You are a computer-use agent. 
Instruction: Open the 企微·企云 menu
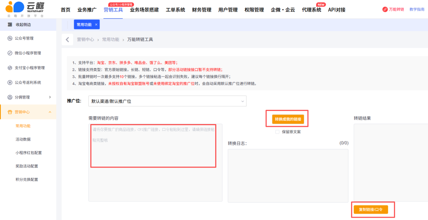pyautogui.click(x=283, y=10)
